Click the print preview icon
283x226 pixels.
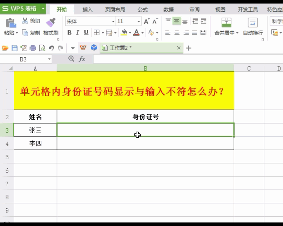42,48
